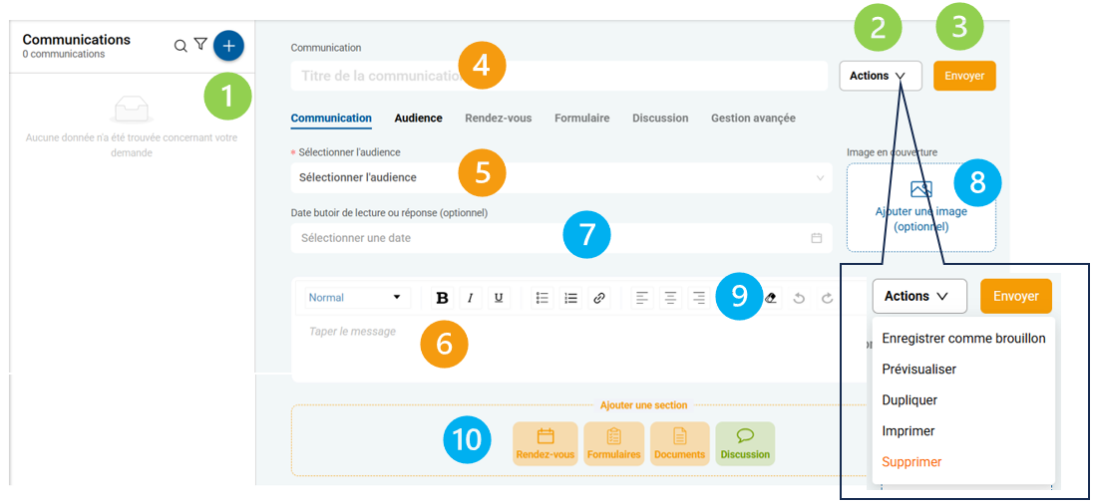Click the image icon in cover upload box

pos(921,188)
